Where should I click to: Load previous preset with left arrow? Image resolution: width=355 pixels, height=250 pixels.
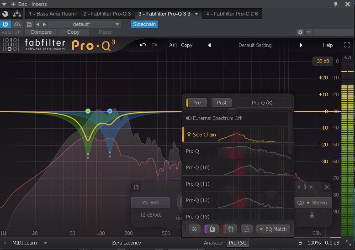38,24
